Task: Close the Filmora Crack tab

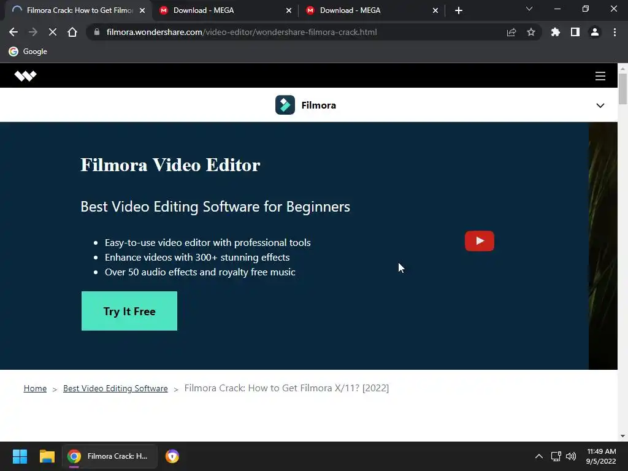Action: tap(142, 10)
